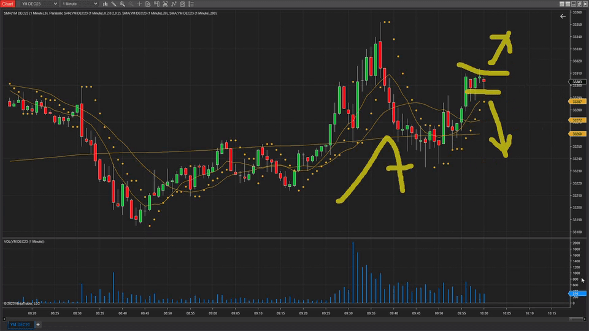Click the first window link tile icon
Viewport: 589px width, 331px height.
pyautogui.click(x=562, y=4)
